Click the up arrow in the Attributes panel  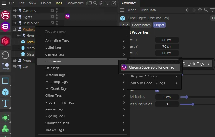[x=200, y=10]
